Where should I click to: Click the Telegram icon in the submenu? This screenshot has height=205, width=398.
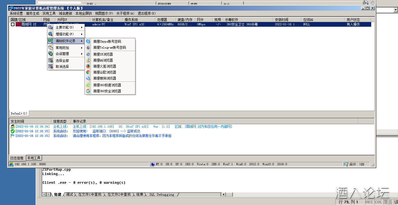coord(88,47)
